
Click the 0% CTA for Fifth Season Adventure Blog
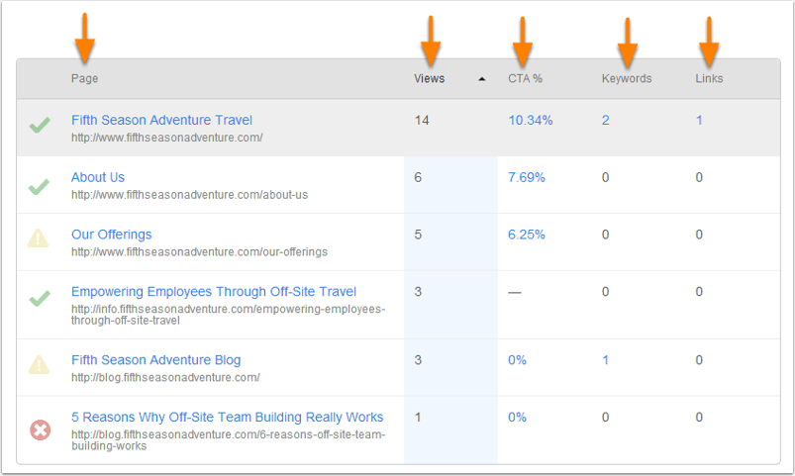pos(517,360)
